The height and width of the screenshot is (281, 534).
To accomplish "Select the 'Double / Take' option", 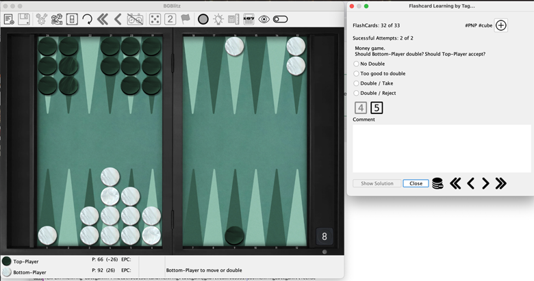I will (x=356, y=83).
